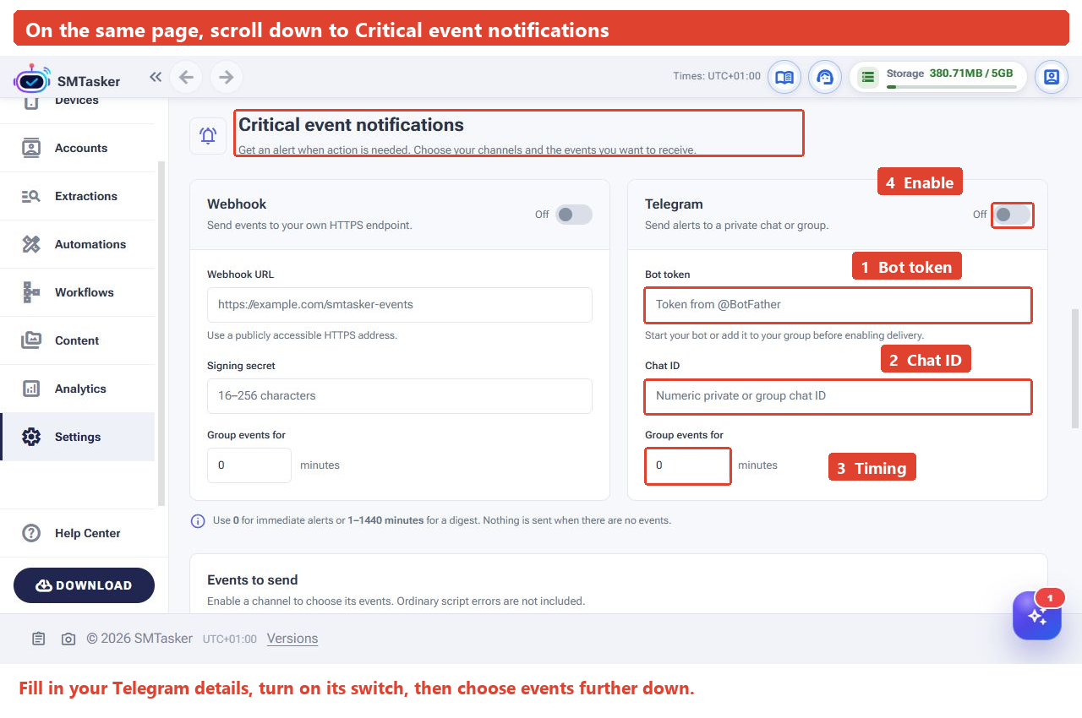Image resolution: width=1082 pixels, height=718 pixels.
Task: Click the storage usage progress bar
Action: [950, 86]
